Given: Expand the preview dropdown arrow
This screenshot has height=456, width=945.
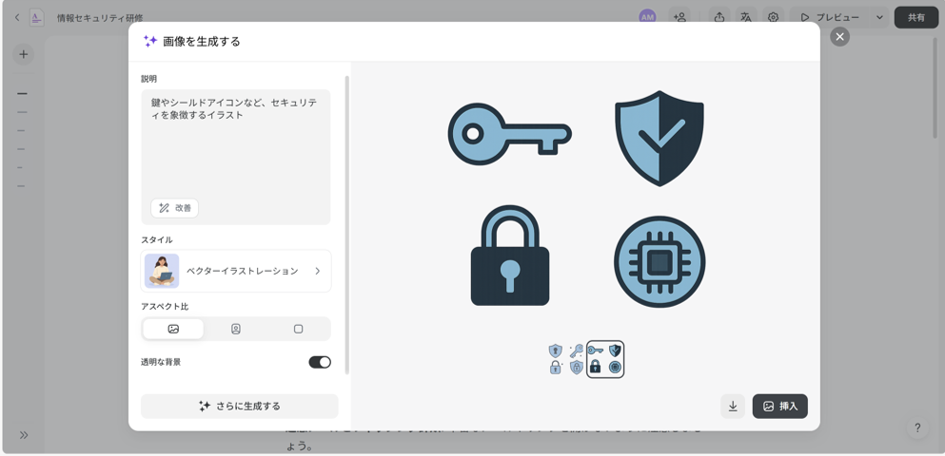Looking at the screenshot, I should click(x=879, y=17).
